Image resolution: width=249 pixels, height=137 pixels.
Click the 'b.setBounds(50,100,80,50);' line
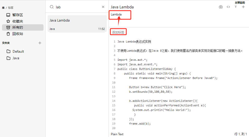point(151,92)
